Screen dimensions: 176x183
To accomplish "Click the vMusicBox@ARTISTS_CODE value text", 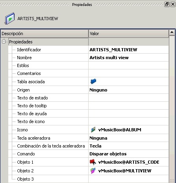I will click(129, 162).
